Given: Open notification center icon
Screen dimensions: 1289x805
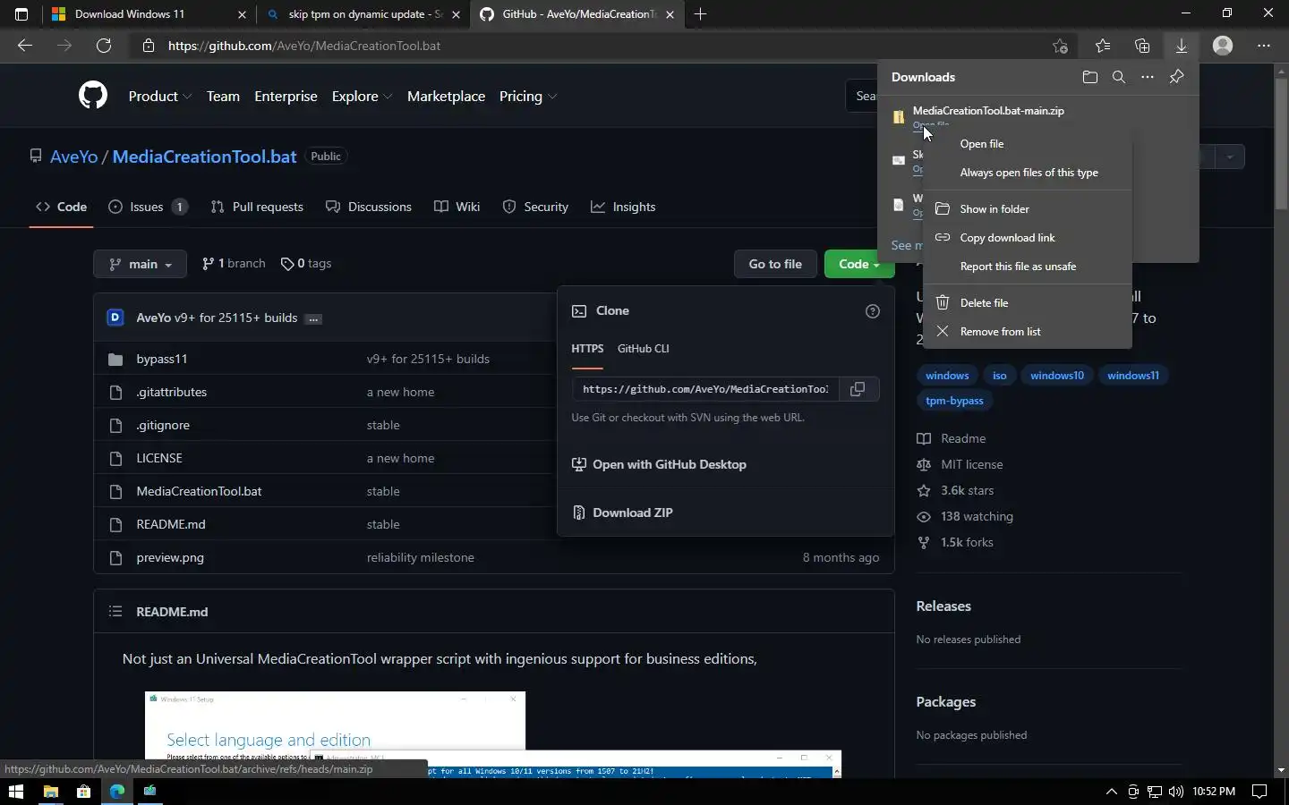Looking at the screenshot, I should pos(1259,792).
